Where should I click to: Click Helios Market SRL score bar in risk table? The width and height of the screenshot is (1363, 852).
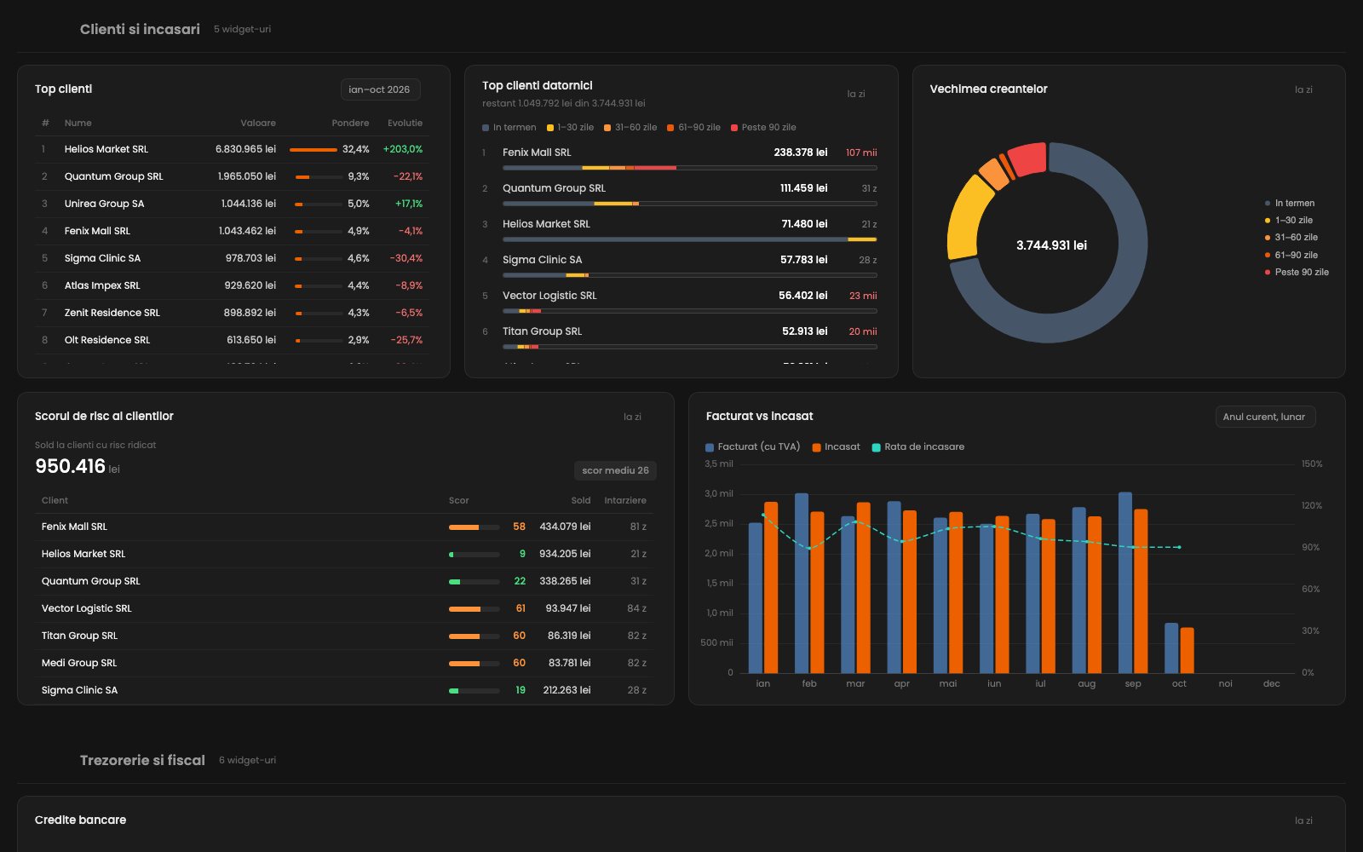pos(474,554)
